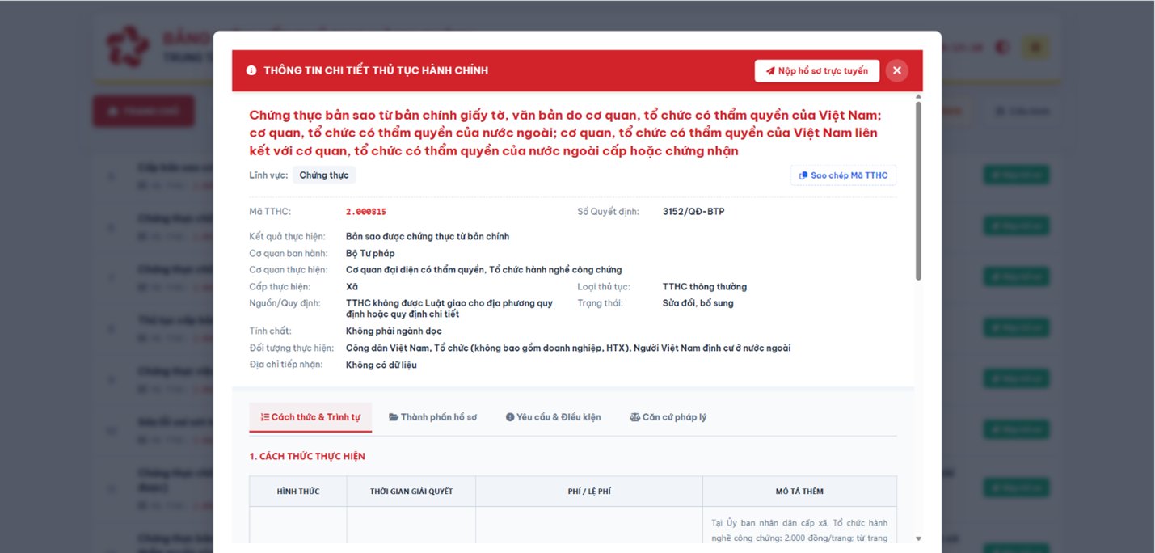Click the dialog's vertical scrollbar thumb
This screenshot has height=553, width=1155.
pyautogui.click(x=918, y=190)
